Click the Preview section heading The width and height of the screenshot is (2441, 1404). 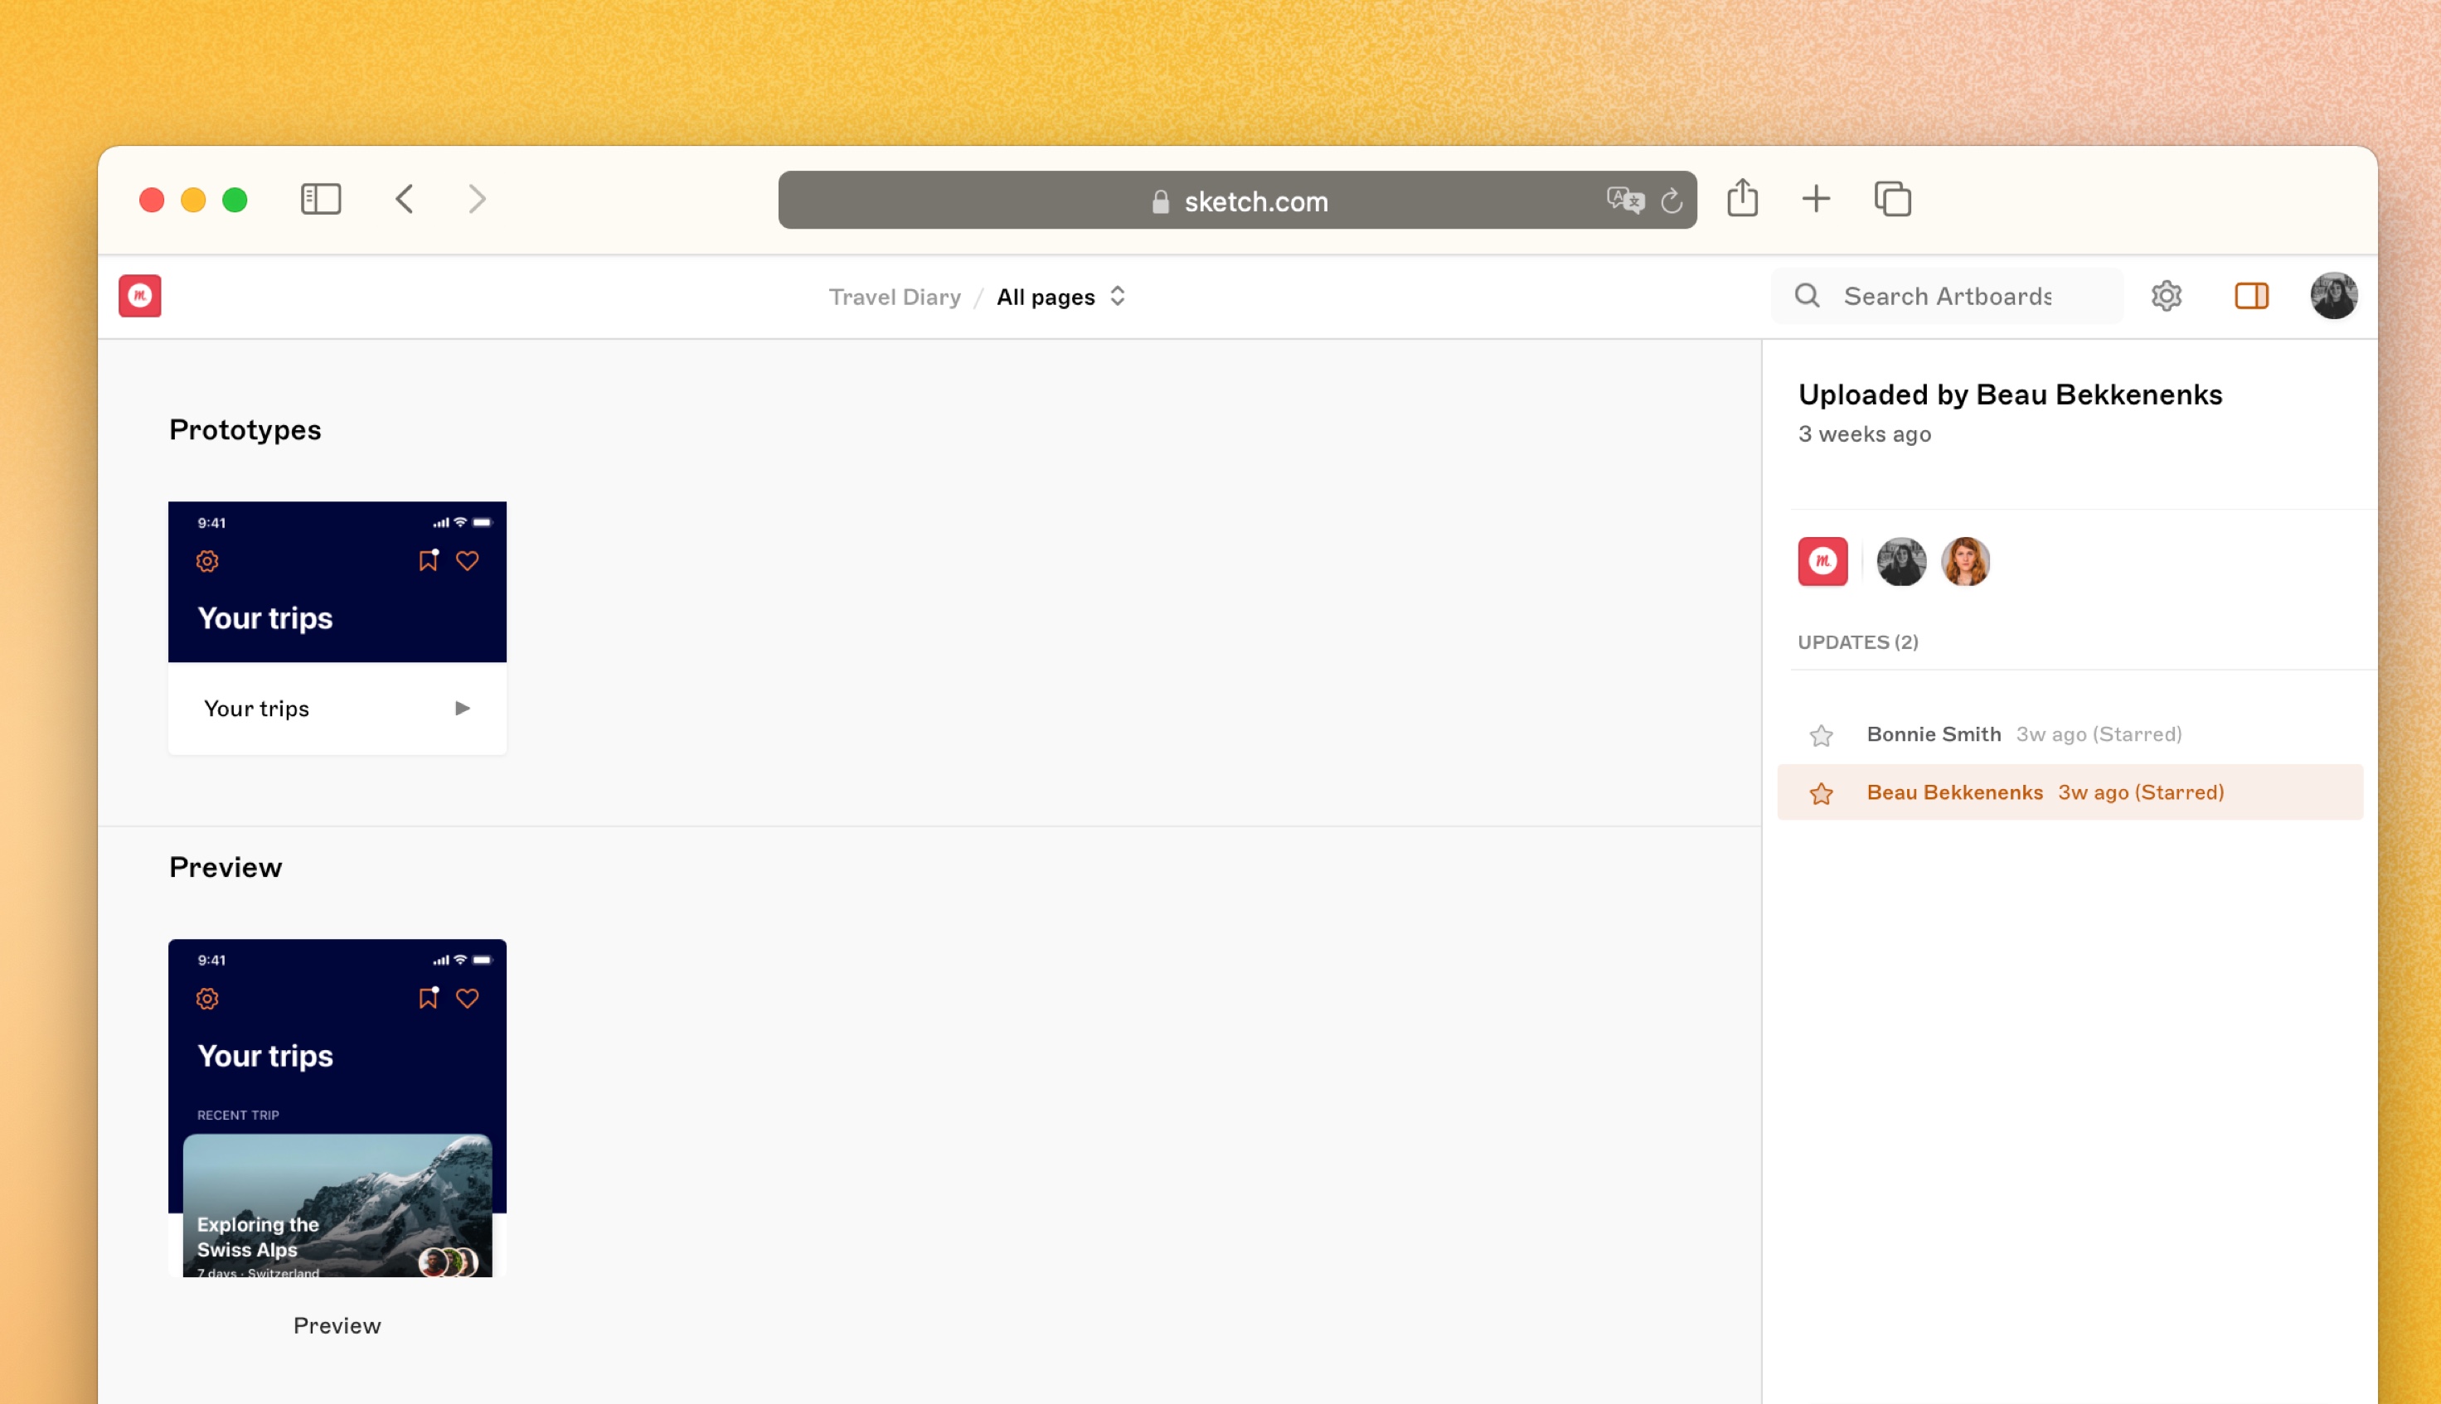point(226,868)
